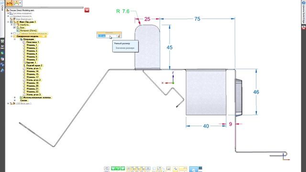Click the second icon in the dark left sidebar
The width and height of the screenshot is (306, 172).
click(x=2, y=47)
